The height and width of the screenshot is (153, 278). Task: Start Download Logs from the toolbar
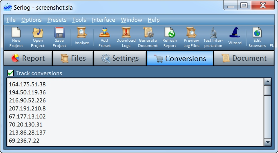click(x=126, y=37)
